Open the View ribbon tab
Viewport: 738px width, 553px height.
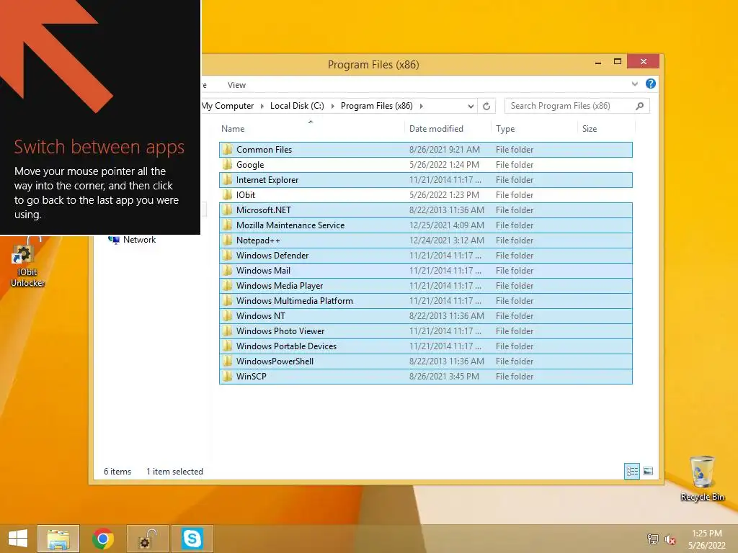pos(236,85)
